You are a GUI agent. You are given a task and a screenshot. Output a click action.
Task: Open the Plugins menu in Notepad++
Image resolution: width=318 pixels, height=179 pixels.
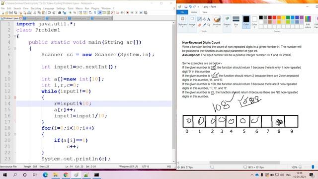[95, 8]
